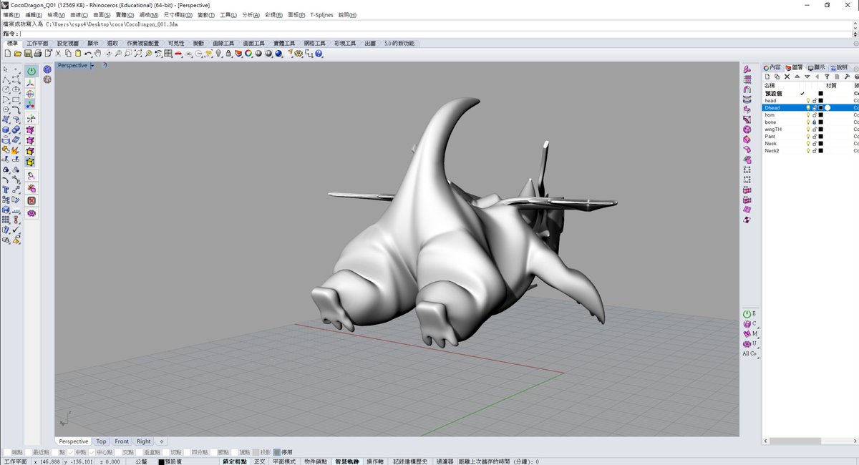Click 過濾器 in status bar
Screen dimensions: 859x465
click(x=445, y=461)
